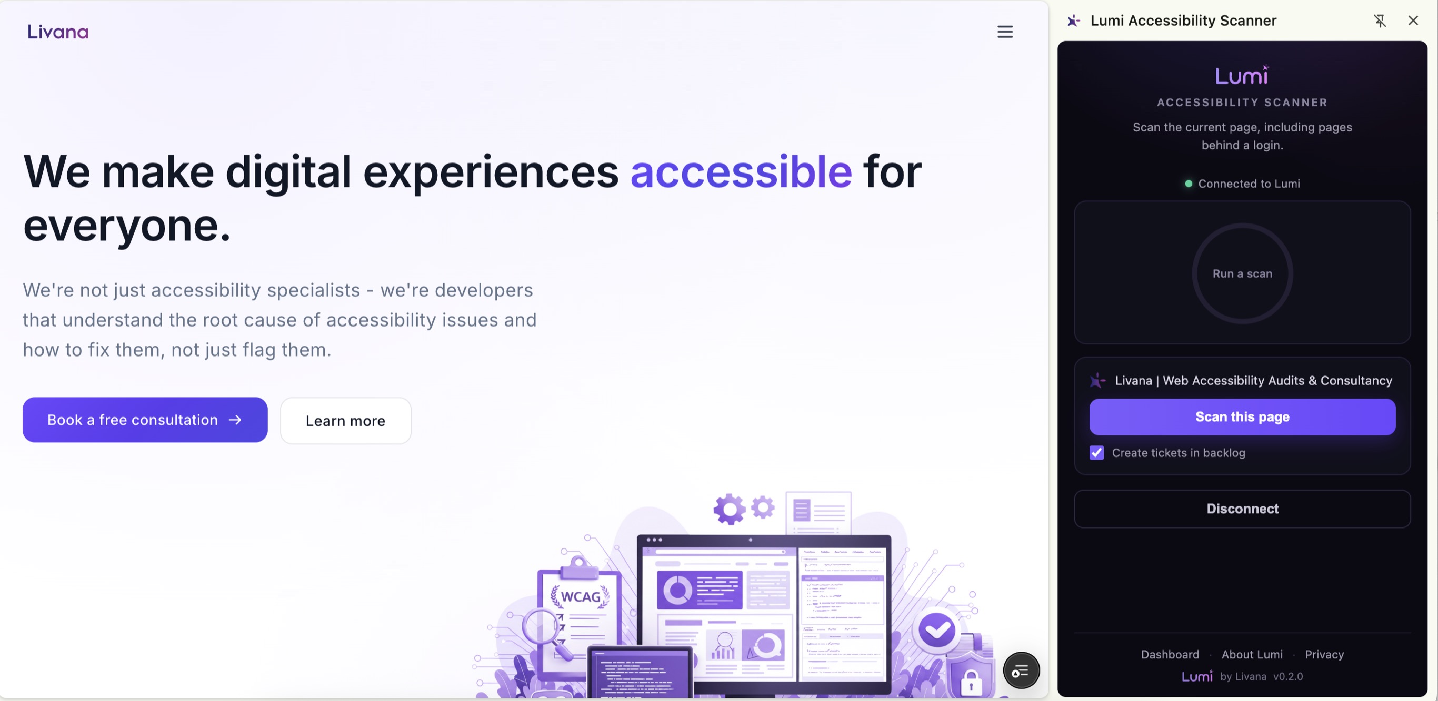Uncheck Create tickets in backlog
The image size is (1438, 701).
tap(1096, 453)
